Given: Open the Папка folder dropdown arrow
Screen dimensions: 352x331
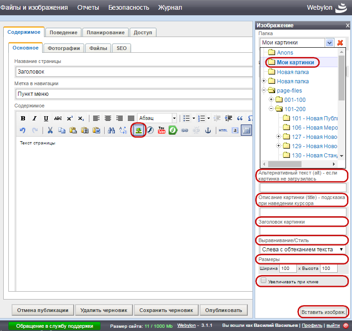Looking at the screenshot, I should (329, 43).
